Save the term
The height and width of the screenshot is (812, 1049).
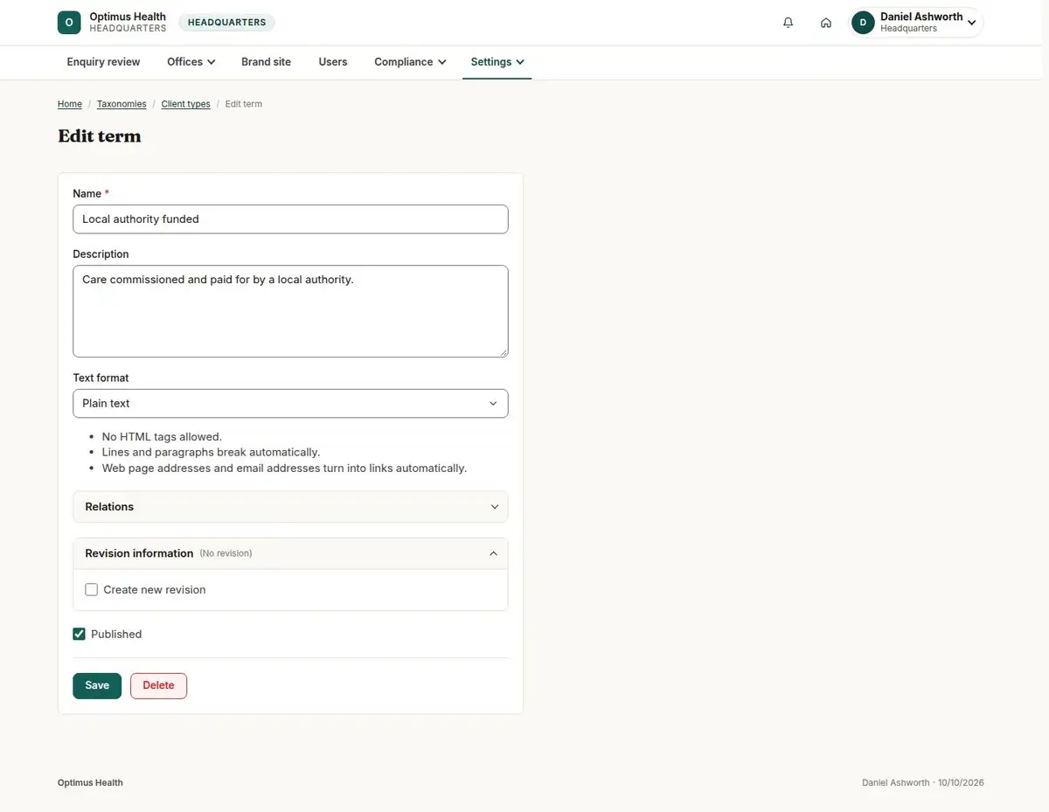97,685
